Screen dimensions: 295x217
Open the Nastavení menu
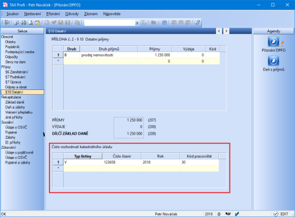click(x=32, y=14)
